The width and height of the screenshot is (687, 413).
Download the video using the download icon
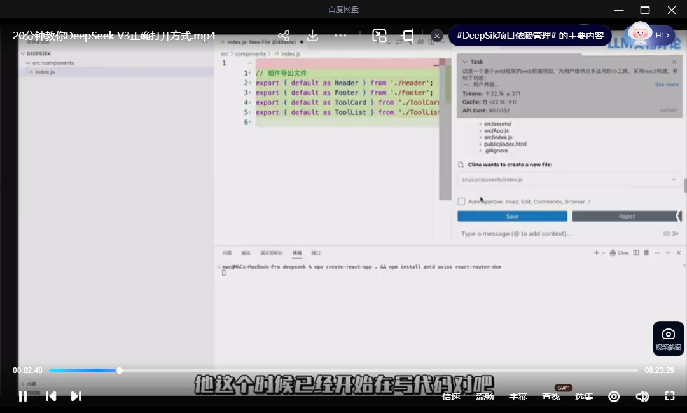[x=312, y=36]
